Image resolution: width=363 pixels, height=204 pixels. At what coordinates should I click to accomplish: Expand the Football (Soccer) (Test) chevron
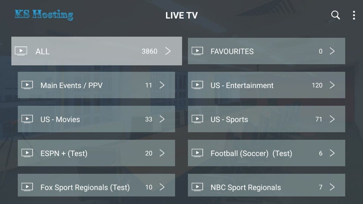pos(332,153)
